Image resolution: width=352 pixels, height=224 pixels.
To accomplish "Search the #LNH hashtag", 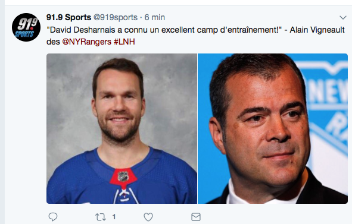I will (x=124, y=42).
